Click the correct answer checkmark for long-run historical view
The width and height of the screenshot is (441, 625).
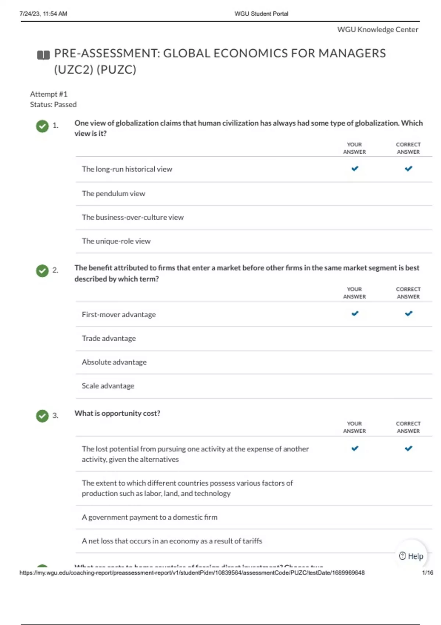tap(408, 169)
